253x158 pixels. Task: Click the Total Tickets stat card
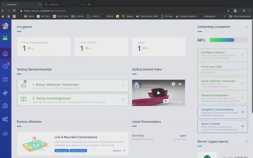pyautogui.click(x=102, y=47)
